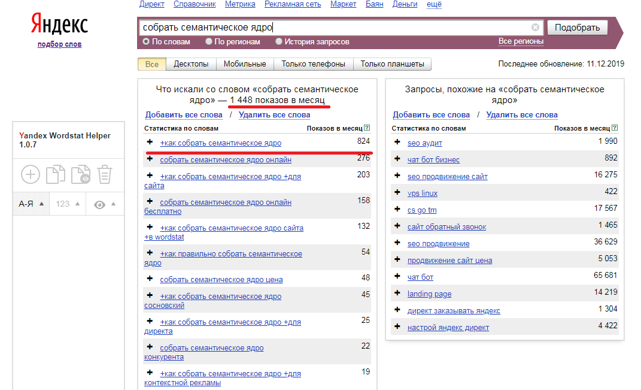Click plus next to 'собрать семантическое ядро цена'

click(x=150, y=279)
